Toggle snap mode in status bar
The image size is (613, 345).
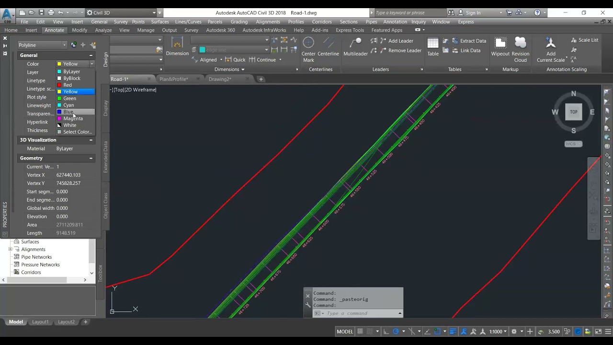370,332
